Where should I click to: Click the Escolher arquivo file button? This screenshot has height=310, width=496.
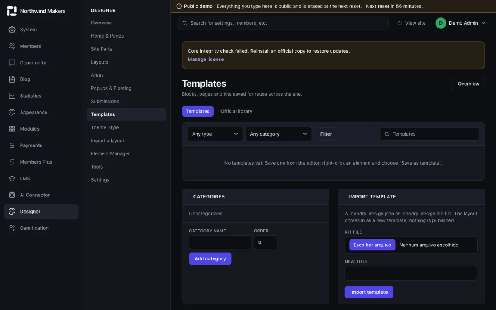pos(372,245)
